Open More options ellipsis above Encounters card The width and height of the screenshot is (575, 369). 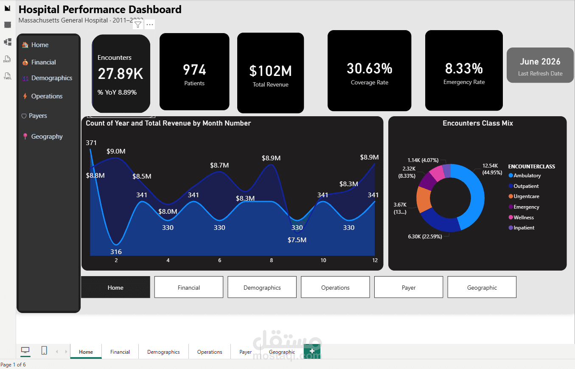click(x=149, y=25)
